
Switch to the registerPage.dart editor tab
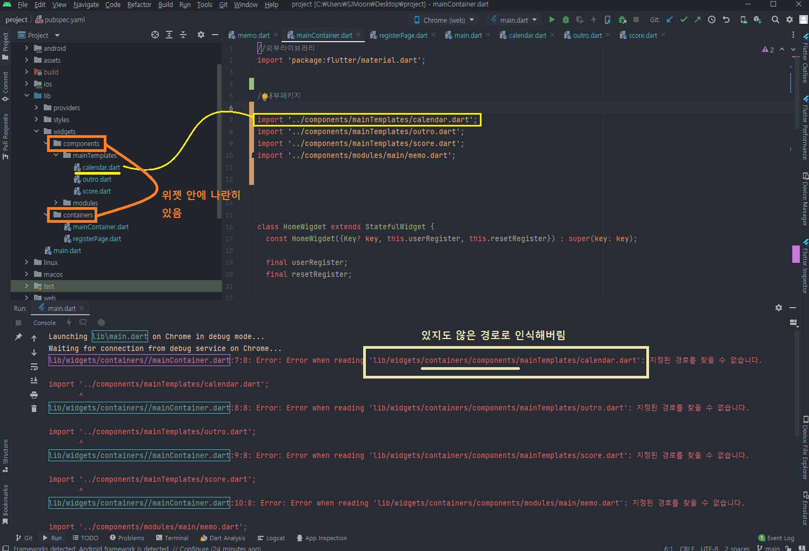(x=403, y=35)
